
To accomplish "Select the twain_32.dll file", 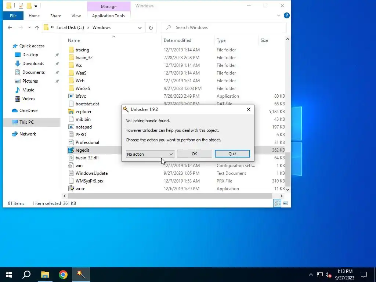I will click(x=87, y=158).
